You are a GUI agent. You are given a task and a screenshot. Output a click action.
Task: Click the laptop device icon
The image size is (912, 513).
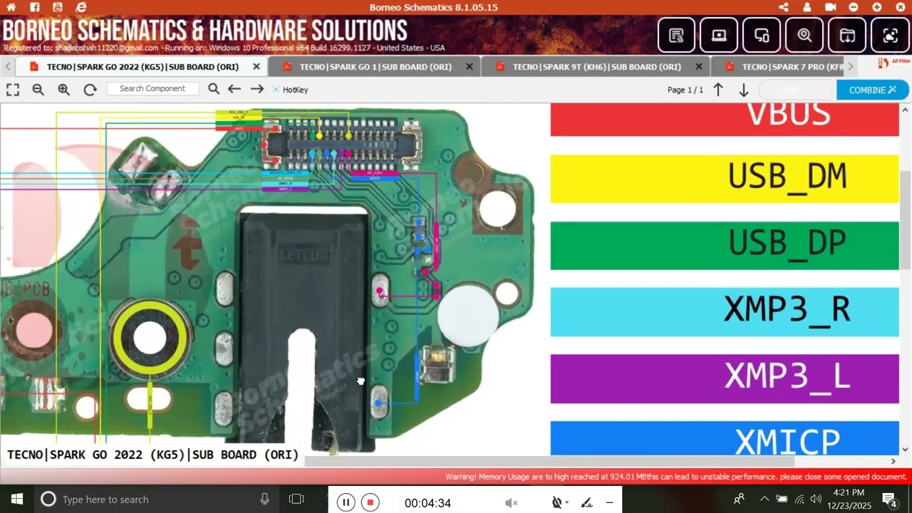(x=719, y=35)
